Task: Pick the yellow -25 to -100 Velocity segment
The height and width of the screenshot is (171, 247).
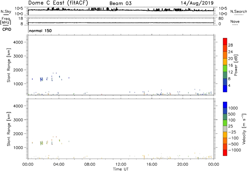Action: 225,135
